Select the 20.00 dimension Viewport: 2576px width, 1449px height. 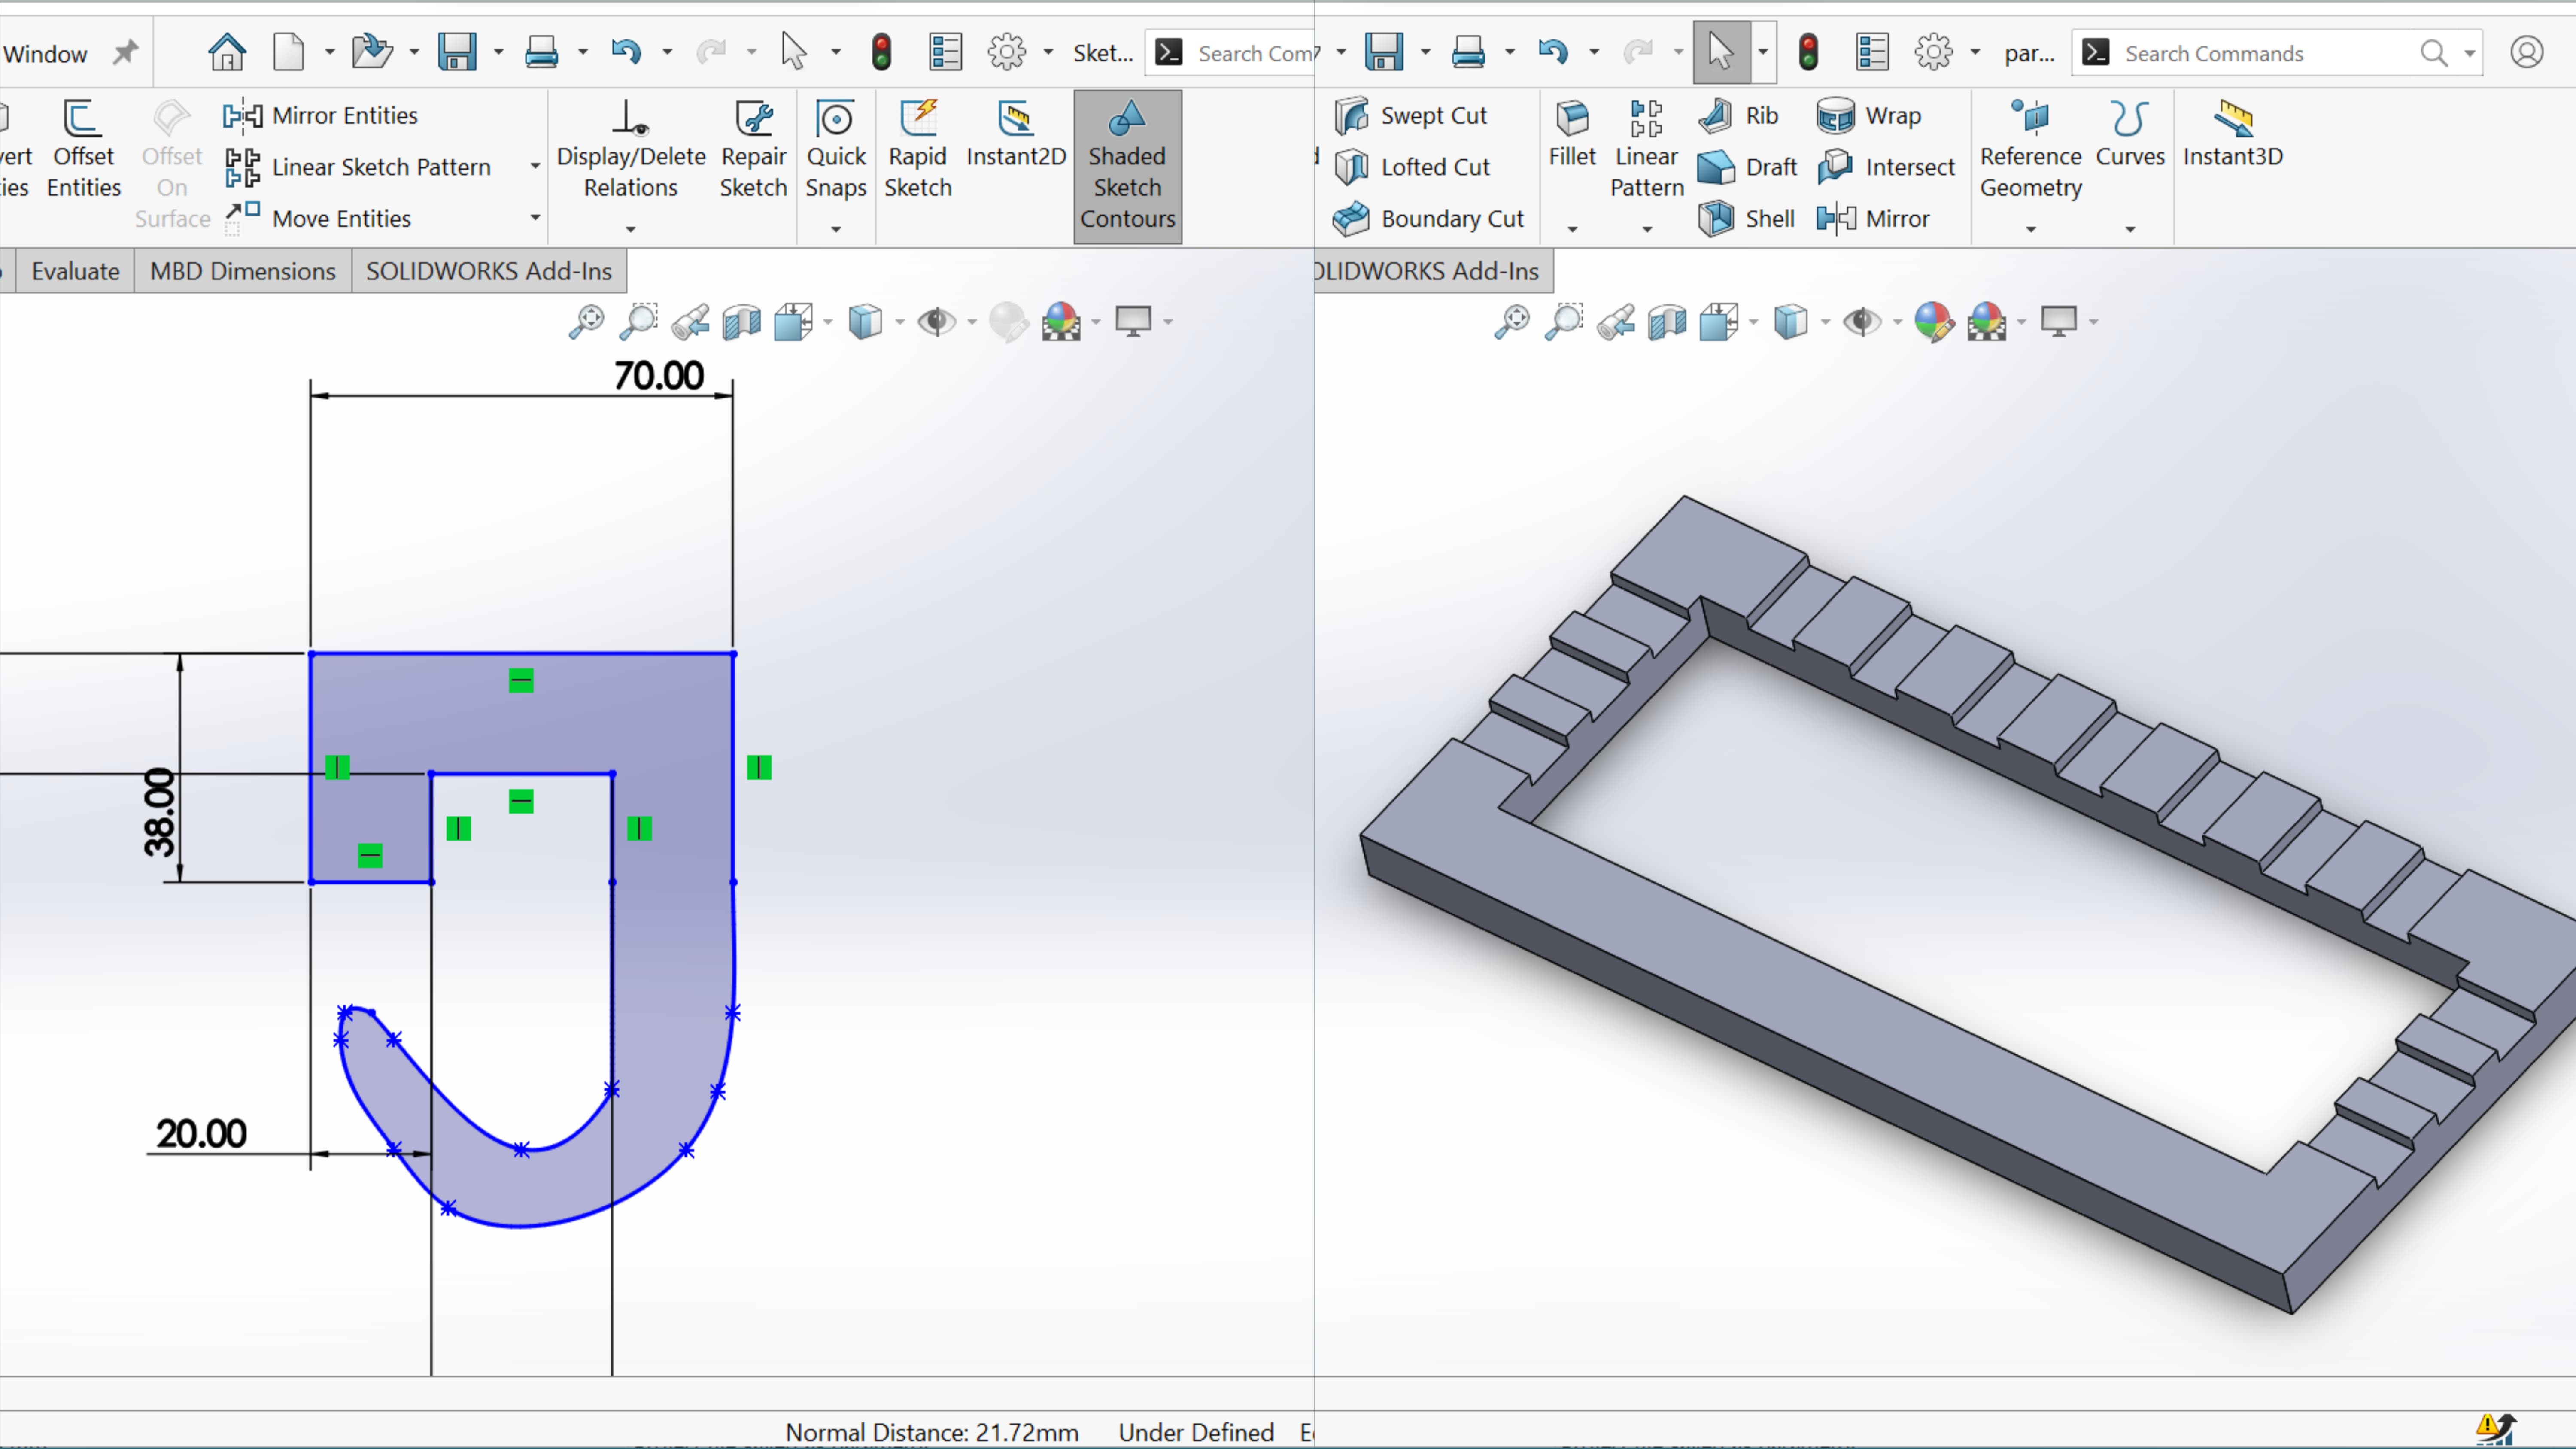pyautogui.click(x=201, y=1134)
